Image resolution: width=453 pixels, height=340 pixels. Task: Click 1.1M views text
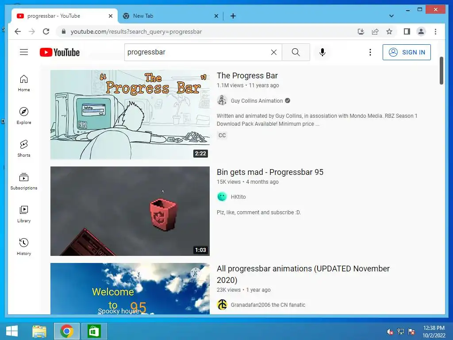point(230,85)
